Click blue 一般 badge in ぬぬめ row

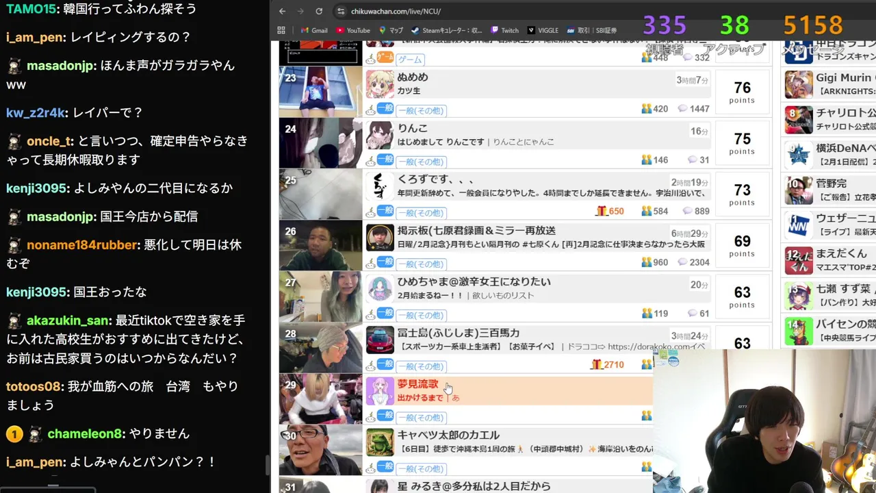(385, 108)
